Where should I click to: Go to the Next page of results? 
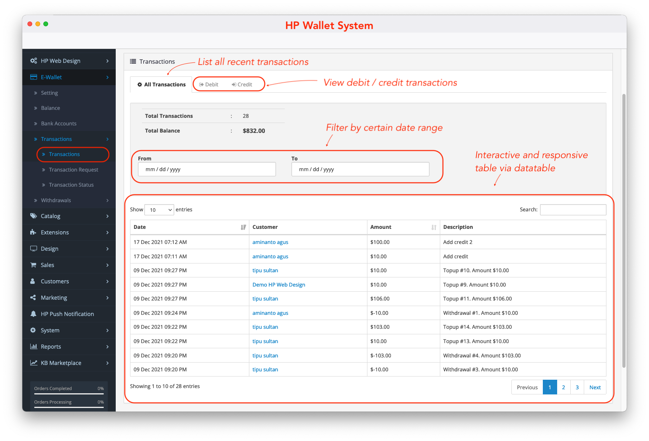(595, 388)
